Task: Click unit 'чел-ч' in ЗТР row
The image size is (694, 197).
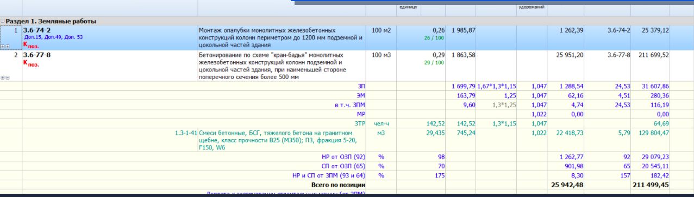Action: 382,123
